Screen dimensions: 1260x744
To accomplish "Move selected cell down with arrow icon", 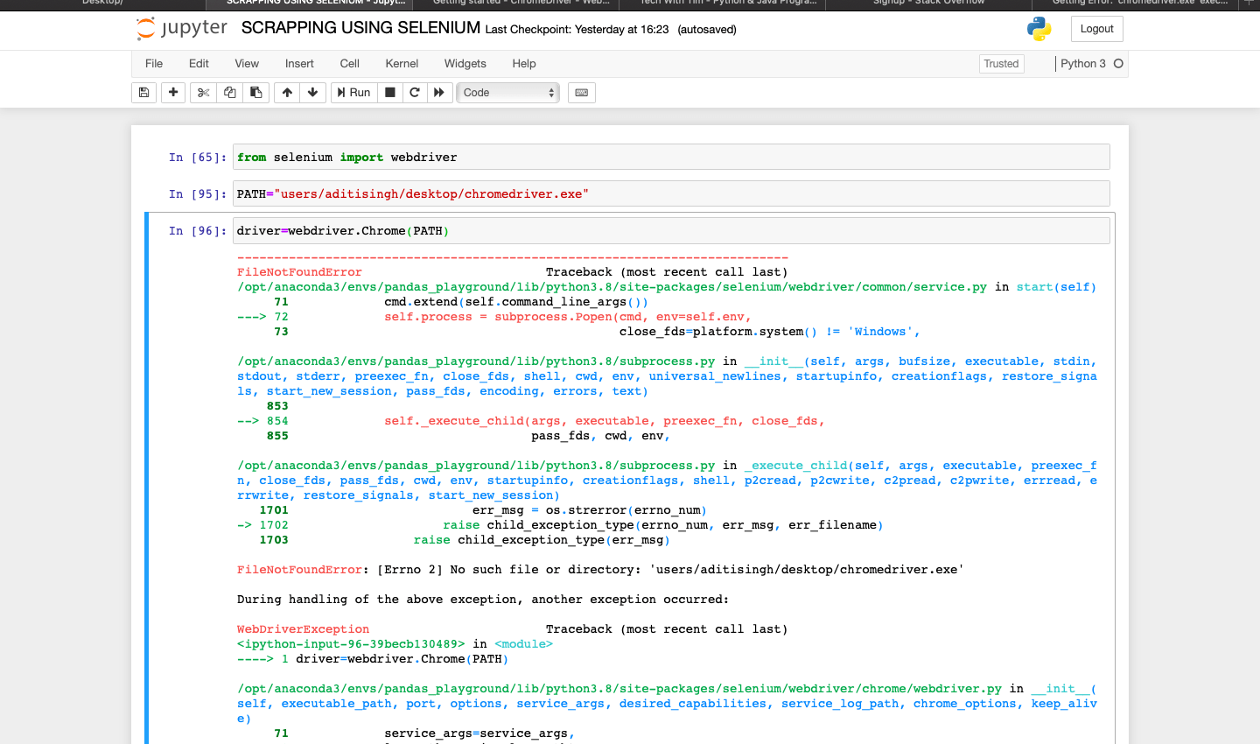I will 312,93.
